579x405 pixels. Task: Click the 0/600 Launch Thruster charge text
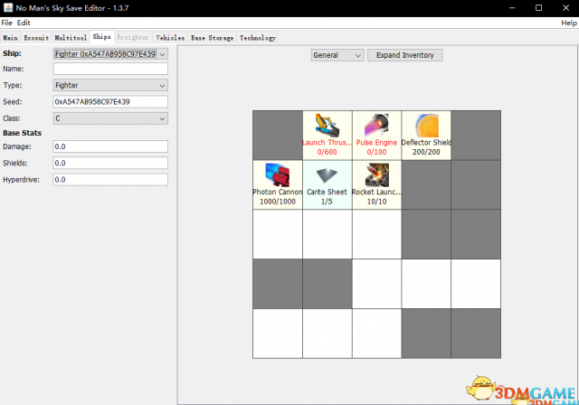tap(327, 152)
